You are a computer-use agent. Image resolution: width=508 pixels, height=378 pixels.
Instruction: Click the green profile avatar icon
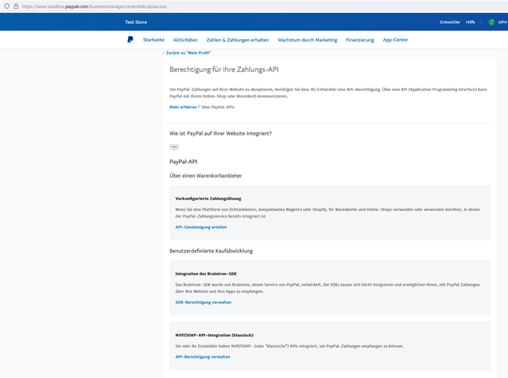tap(491, 22)
